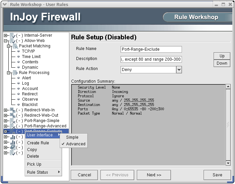Expand the Port-Range-Simple rule
This screenshot has width=235, height=184.
pos(6,121)
